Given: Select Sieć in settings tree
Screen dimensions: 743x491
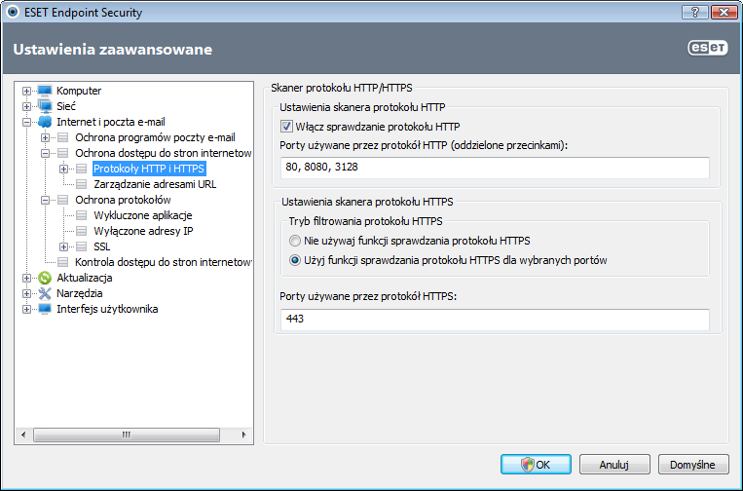Looking at the screenshot, I should click(66, 106).
